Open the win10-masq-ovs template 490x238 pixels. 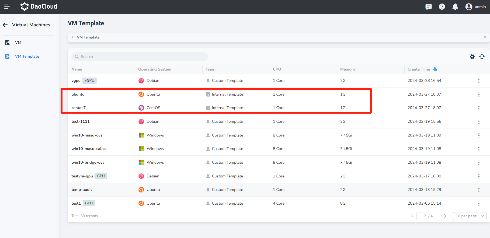87,135
